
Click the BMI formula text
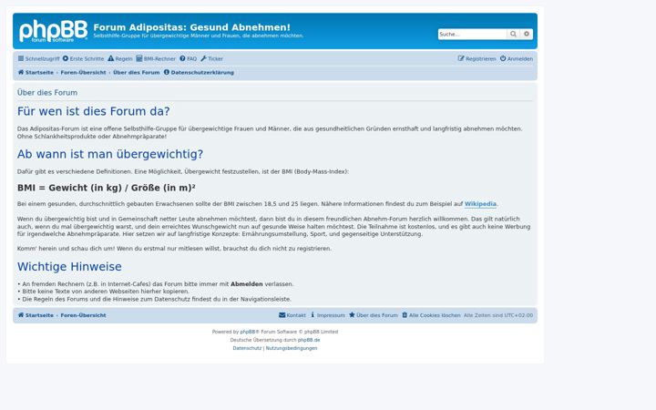coord(107,188)
